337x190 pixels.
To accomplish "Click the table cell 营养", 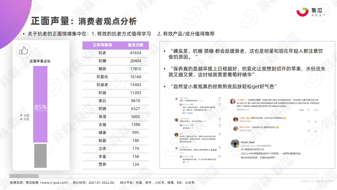I will click(x=102, y=164).
